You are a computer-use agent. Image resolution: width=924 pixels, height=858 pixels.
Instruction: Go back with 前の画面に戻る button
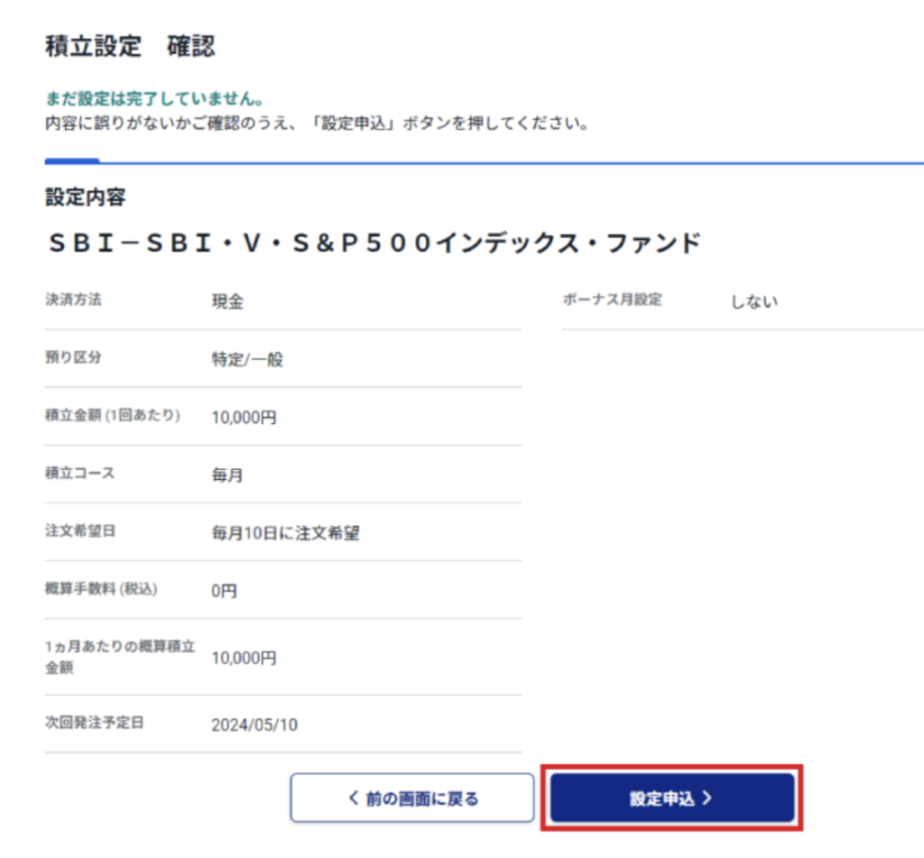(411, 798)
